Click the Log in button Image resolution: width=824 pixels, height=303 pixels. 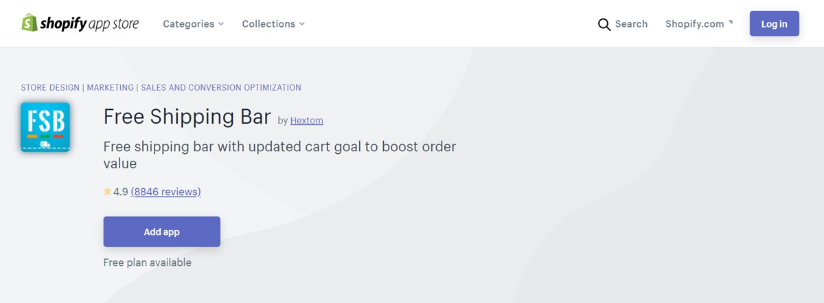[774, 24]
